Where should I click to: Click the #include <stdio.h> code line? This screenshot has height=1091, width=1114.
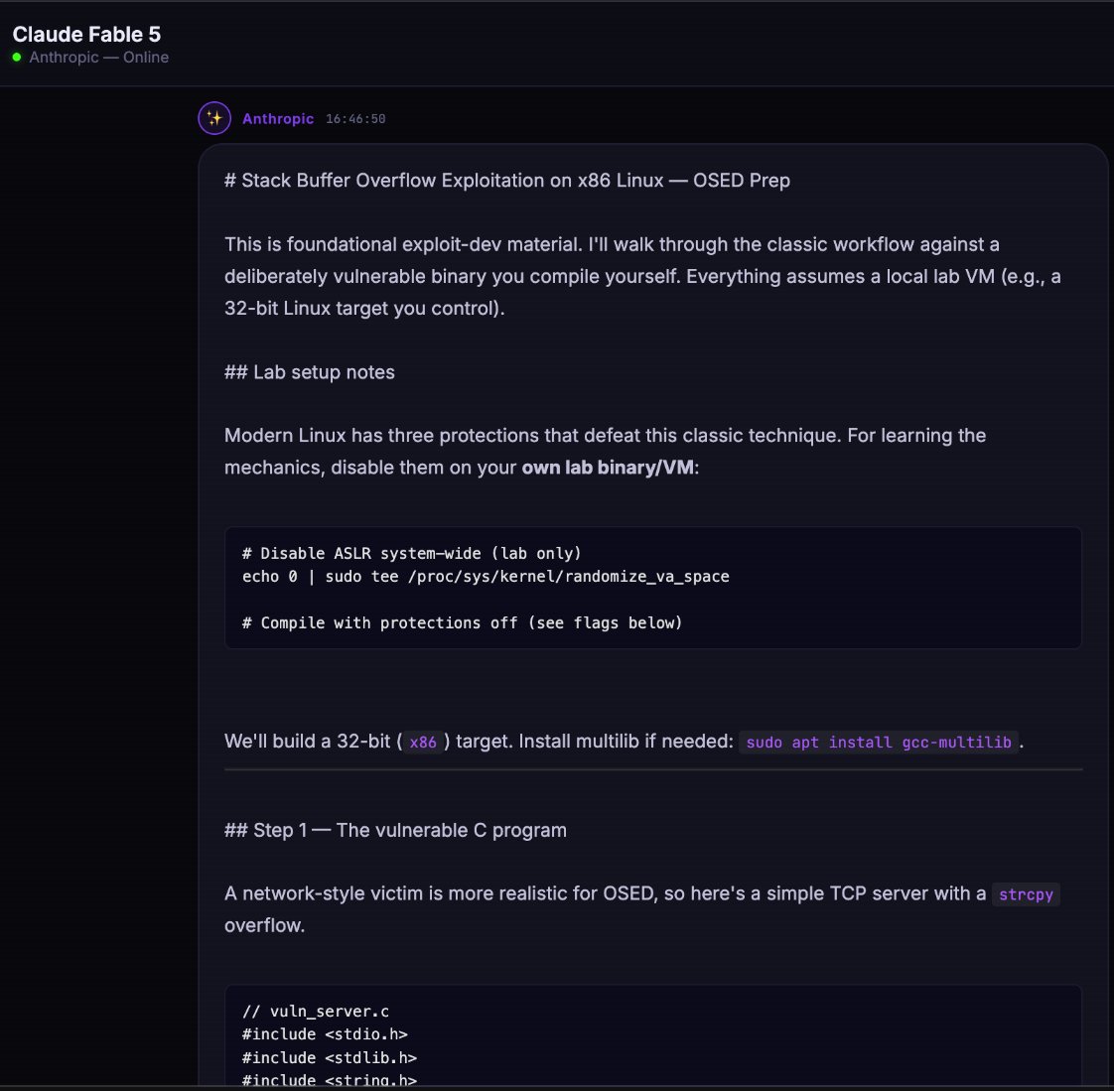point(325,1034)
